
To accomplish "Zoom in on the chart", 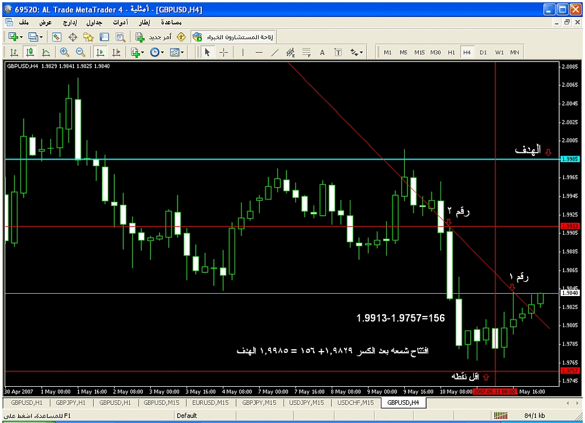I will tap(64, 52).
